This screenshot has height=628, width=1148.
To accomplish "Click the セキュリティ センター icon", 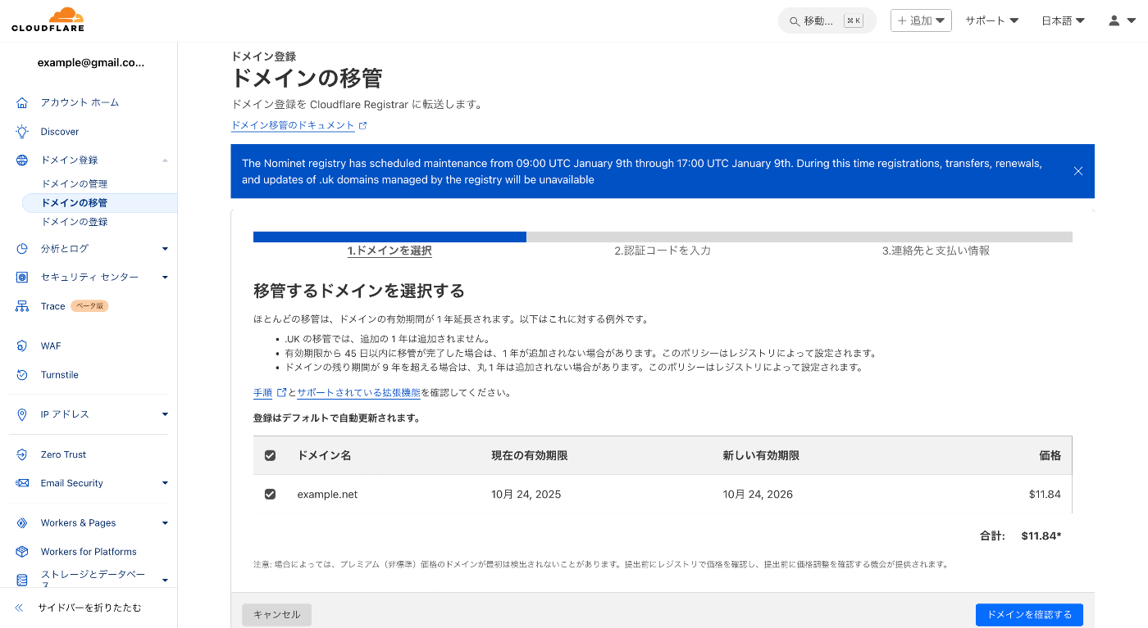I will tap(22, 277).
